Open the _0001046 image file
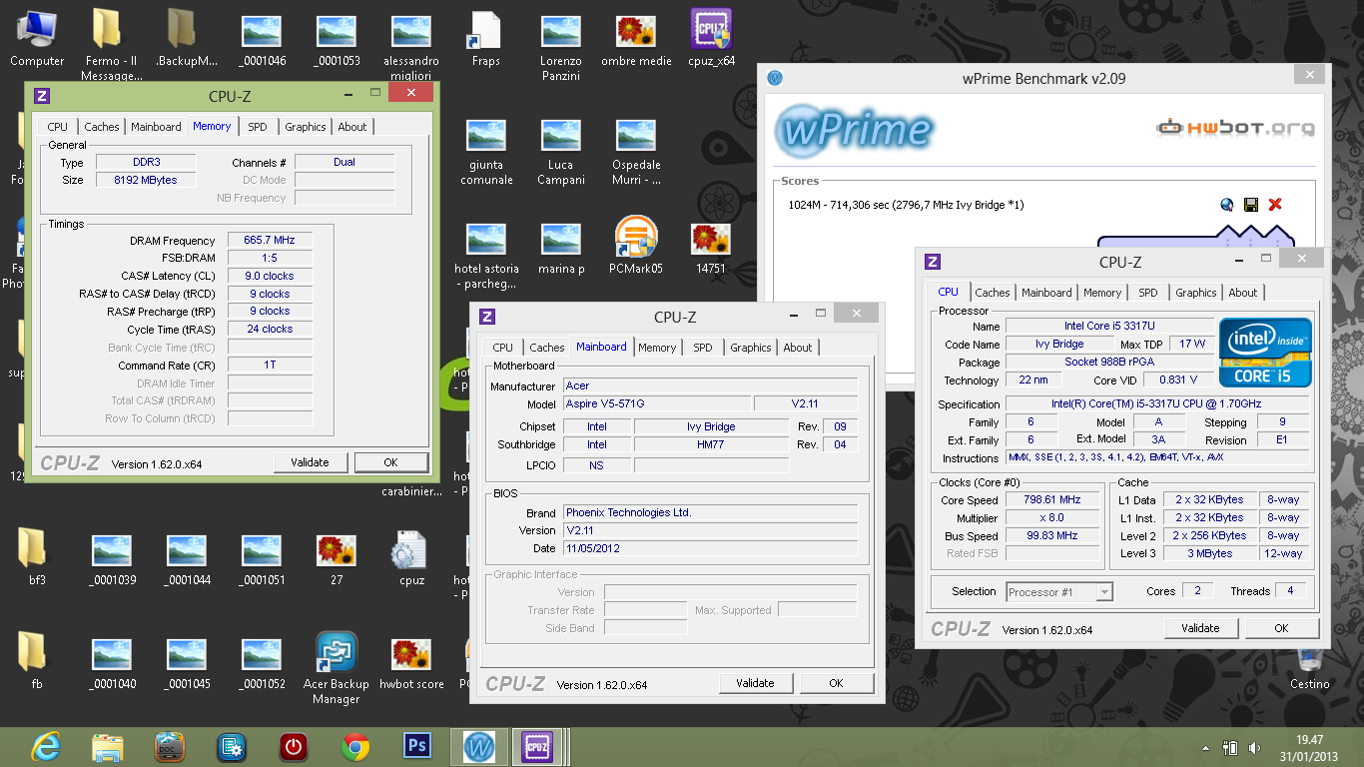Image resolution: width=1364 pixels, height=767 pixels. click(x=262, y=38)
